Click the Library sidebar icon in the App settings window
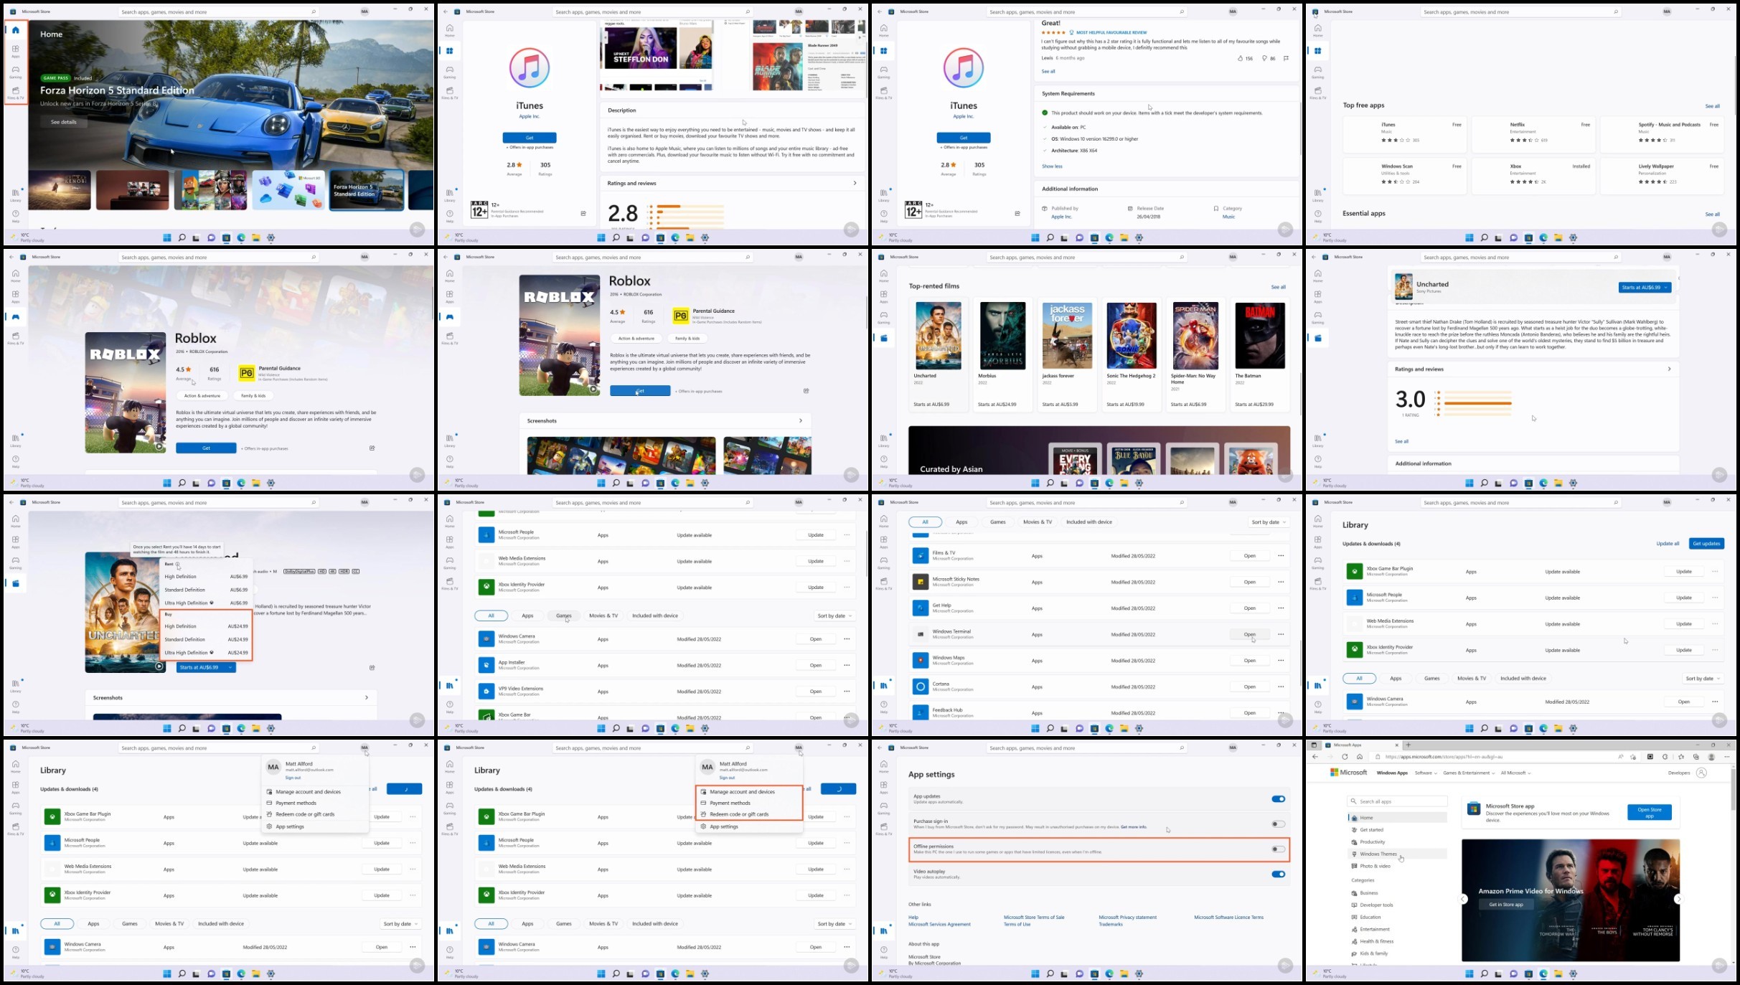The image size is (1740, 985). pos(883,930)
